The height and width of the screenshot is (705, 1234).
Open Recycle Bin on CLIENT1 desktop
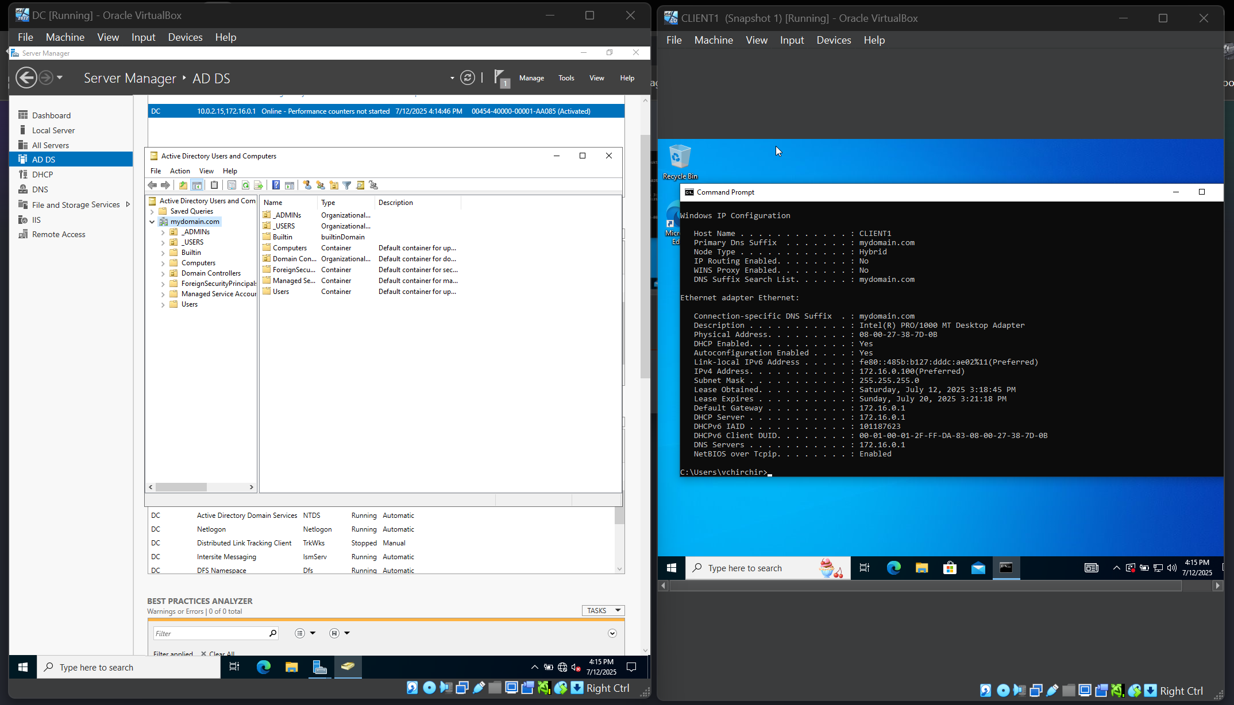coord(680,162)
